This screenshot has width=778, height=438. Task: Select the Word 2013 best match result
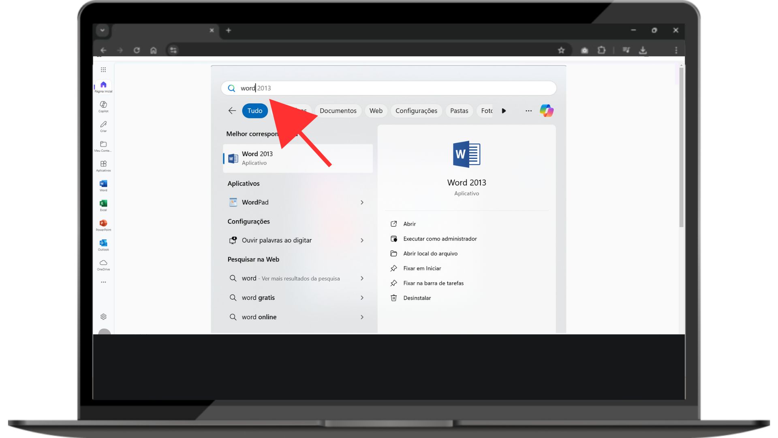[298, 158]
